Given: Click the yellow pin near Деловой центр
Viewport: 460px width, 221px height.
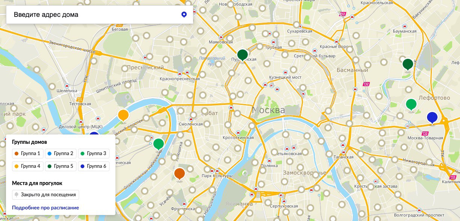Looking at the screenshot, I should point(123,115).
